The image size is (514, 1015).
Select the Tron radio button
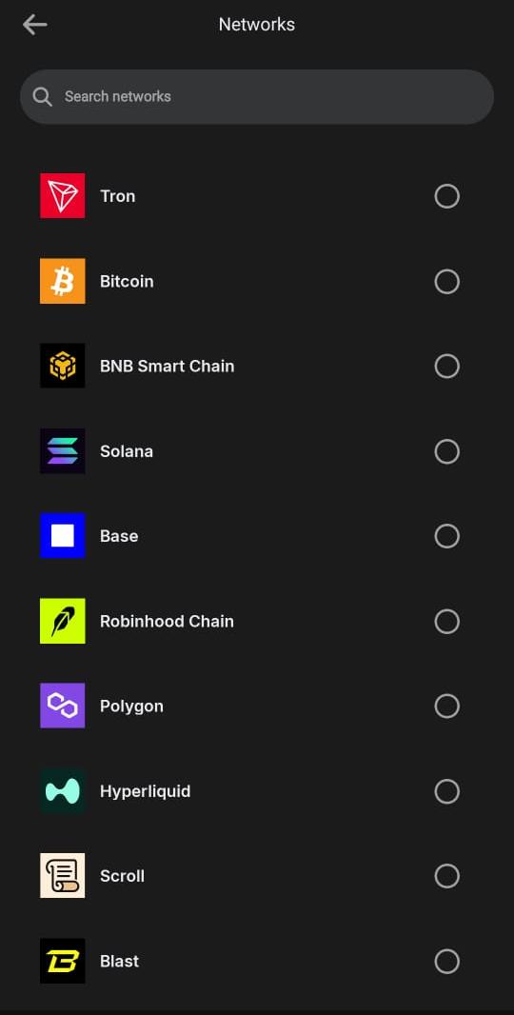tap(446, 195)
